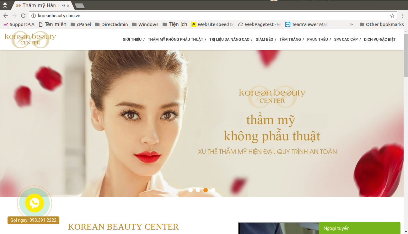The height and width of the screenshot is (234, 408).
Task: Open the Website speed test bookmark
Action: pos(213,24)
